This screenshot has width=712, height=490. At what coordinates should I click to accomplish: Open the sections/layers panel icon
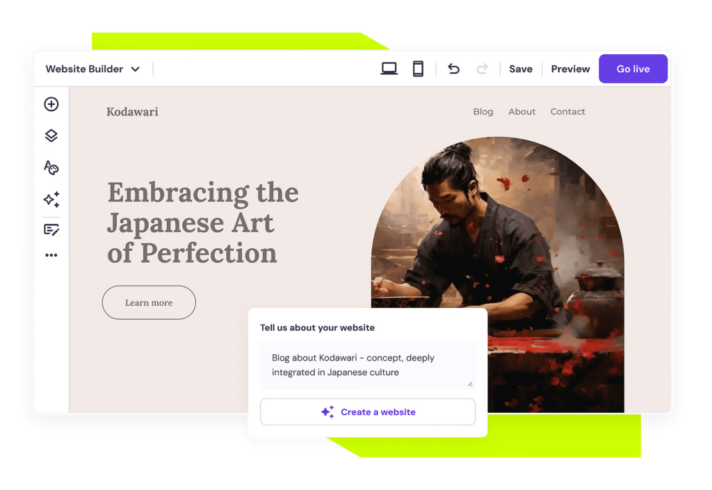[x=51, y=136]
